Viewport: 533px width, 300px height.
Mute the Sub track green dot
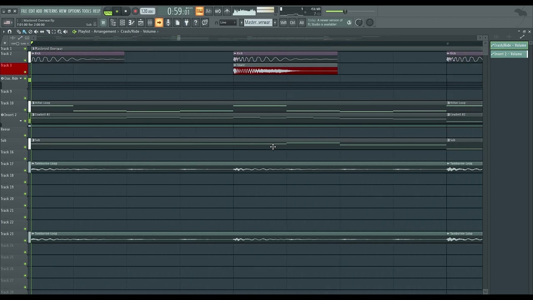point(25,147)
